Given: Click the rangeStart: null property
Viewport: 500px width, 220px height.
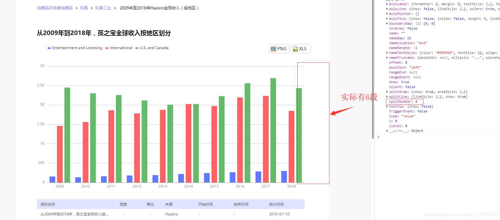Looking at the screenshot, I should (405, 77).
